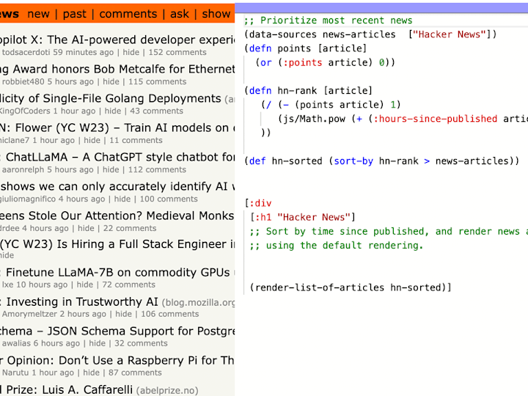Open the 'ask' link in Hacker News header
The width and height of the screenshot is (528, 396).
click(180, 14)
